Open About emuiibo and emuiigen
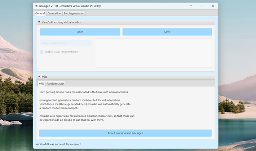This screenshot has width=256, height=151. coord(125,133)
